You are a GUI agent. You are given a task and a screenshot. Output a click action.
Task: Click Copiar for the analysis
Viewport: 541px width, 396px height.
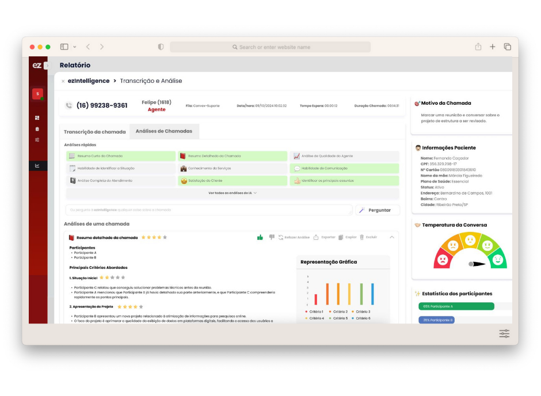[x=348, y=237]
